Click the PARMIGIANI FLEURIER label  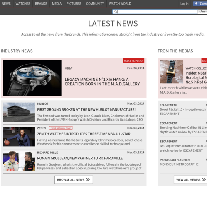(175, 160)
